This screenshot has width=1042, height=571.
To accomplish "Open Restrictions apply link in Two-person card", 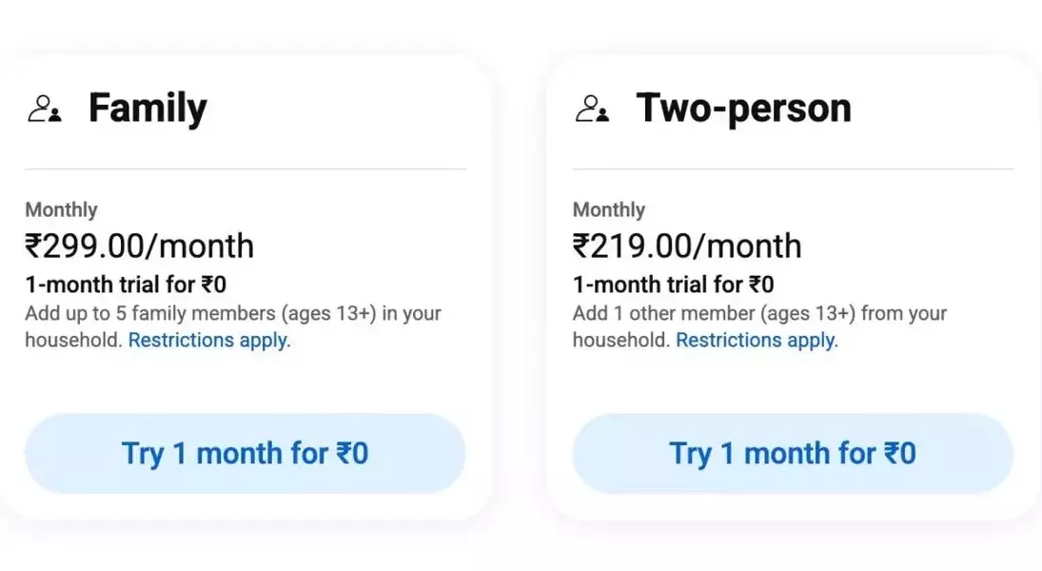I will (x=757, y=341).
